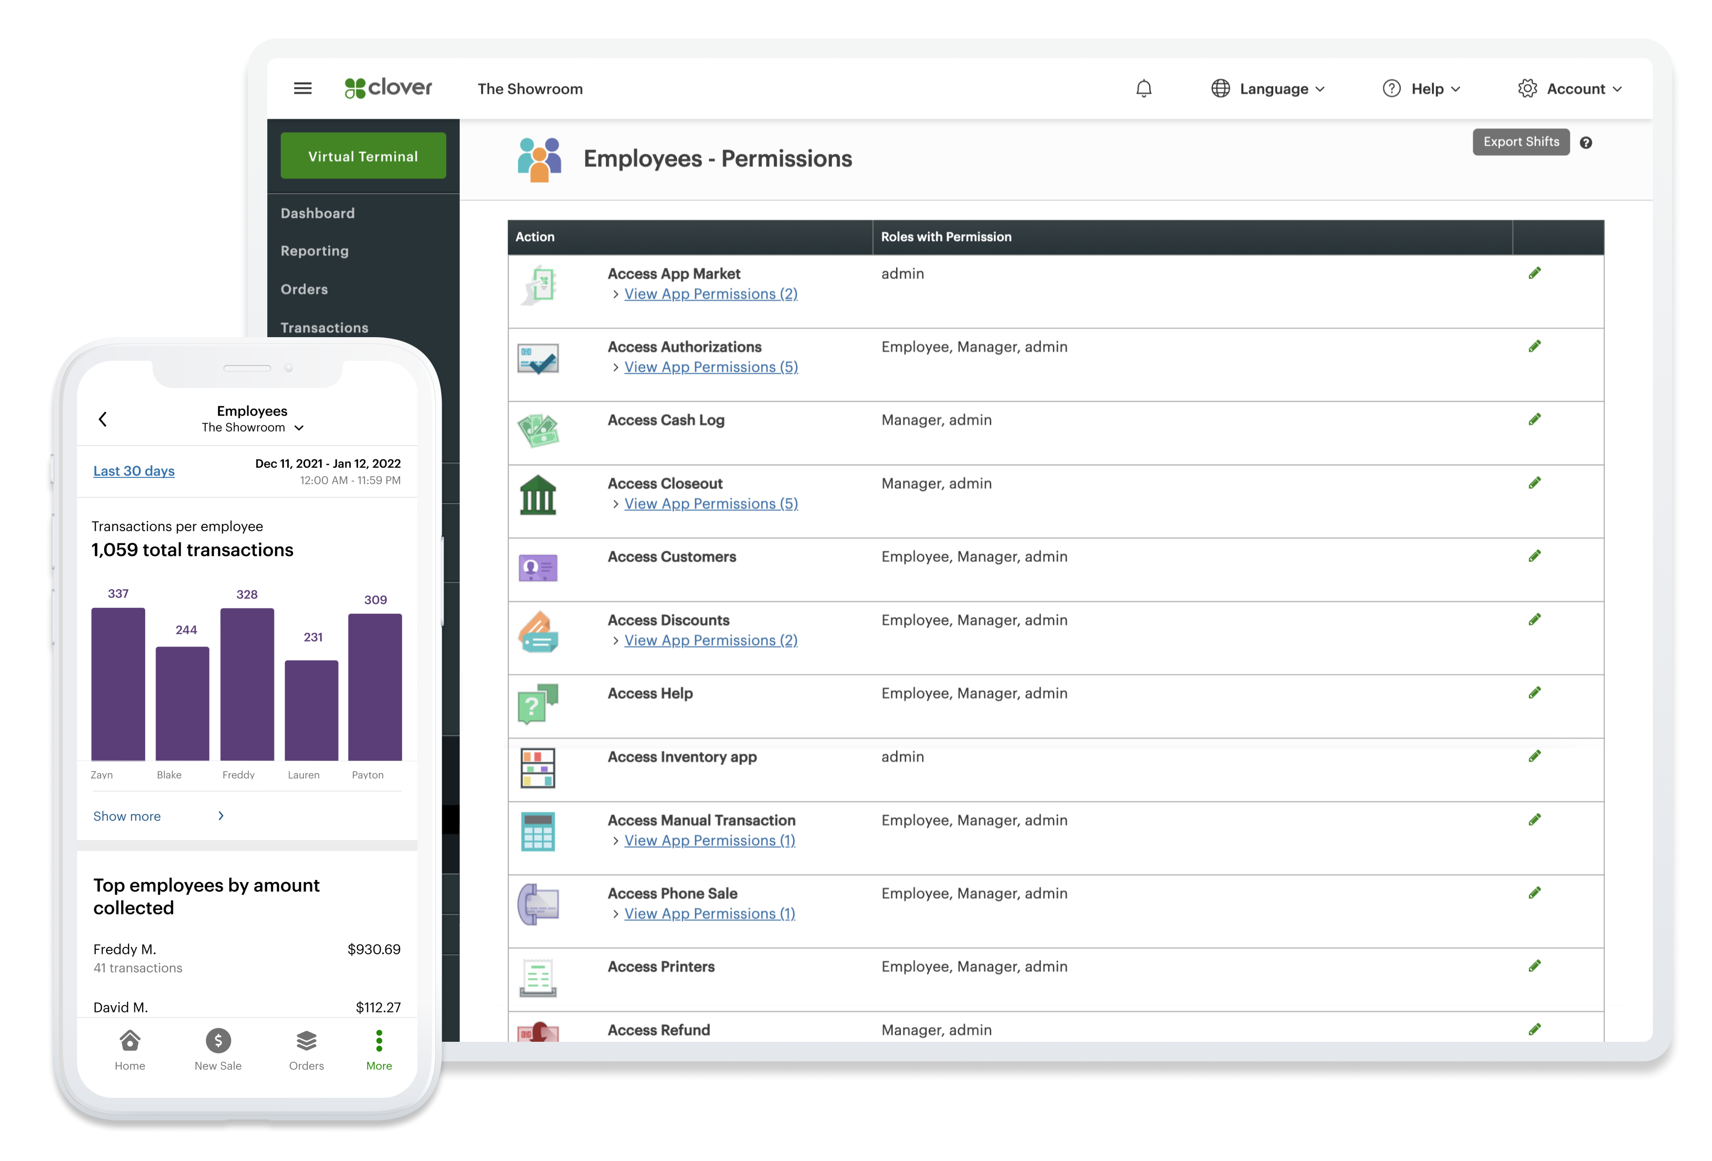Click the purple Access Customers icon
This screenshot has height=1161, width=1712.
click(538, 568)
